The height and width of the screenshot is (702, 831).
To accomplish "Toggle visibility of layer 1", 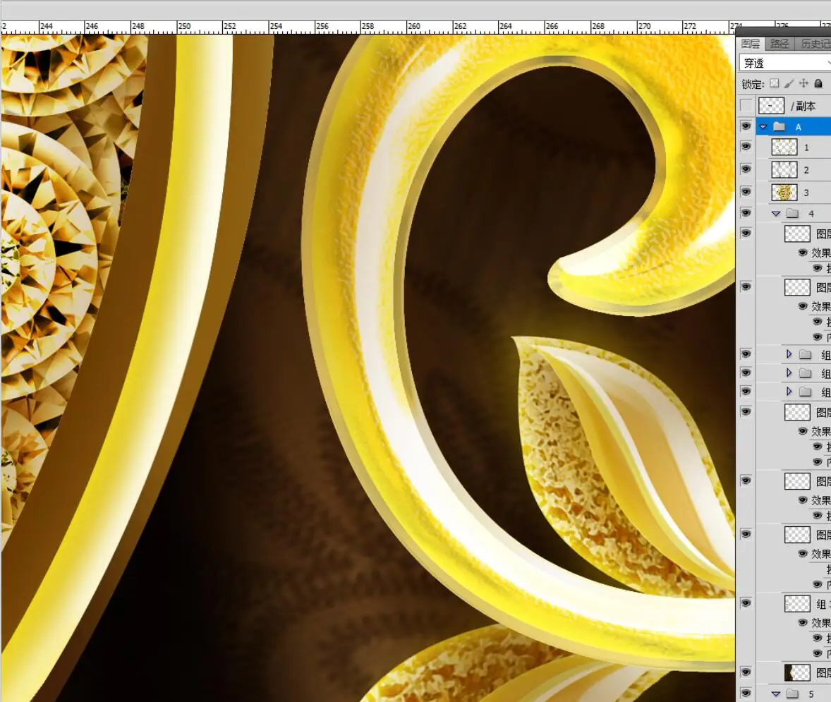I will pos(746,147).
